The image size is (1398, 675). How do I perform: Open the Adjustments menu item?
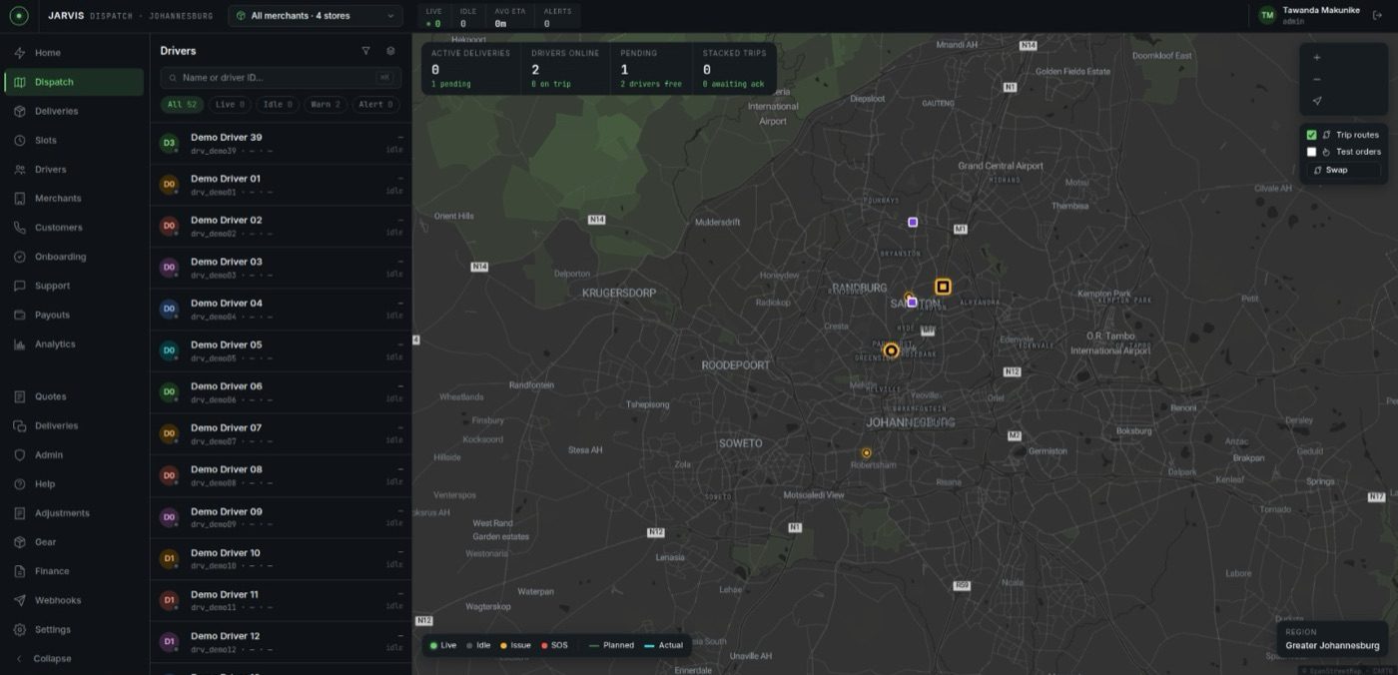point(74,513)
